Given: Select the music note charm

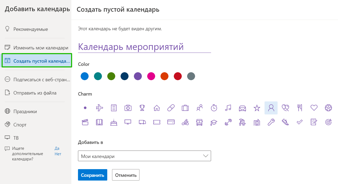Looking at the screenshot, I should point(228,108).
